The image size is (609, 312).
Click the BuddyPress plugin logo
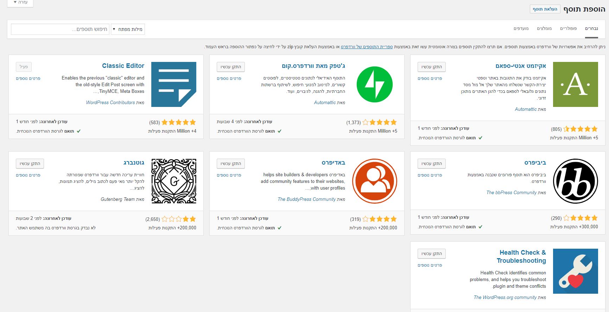click(374, 181)
